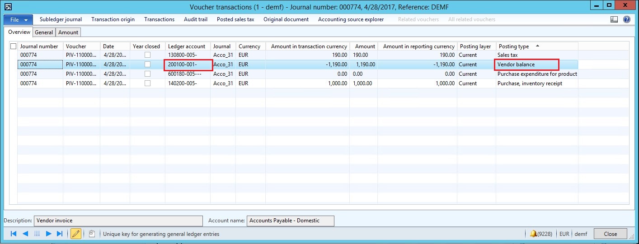Switch to the General tab
The height and width of the screenshot is (244, 639).
44,32
